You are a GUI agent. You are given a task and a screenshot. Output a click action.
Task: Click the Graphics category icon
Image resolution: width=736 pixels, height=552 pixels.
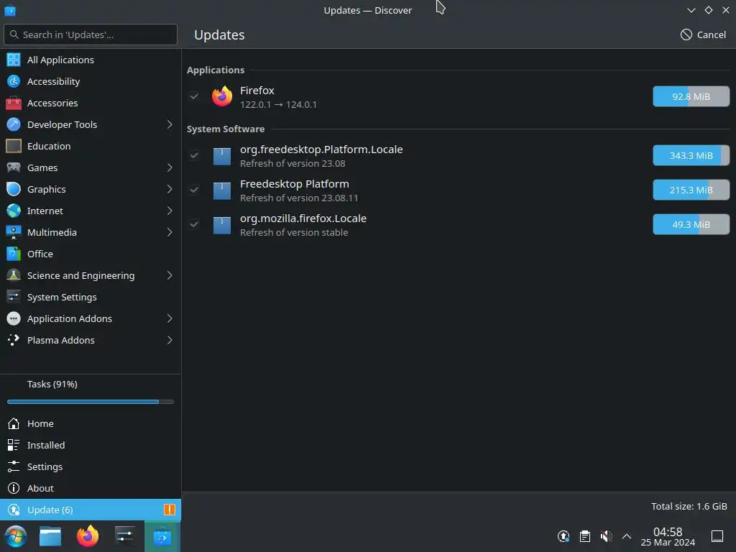pyautogui.click(x=14, y=189)
